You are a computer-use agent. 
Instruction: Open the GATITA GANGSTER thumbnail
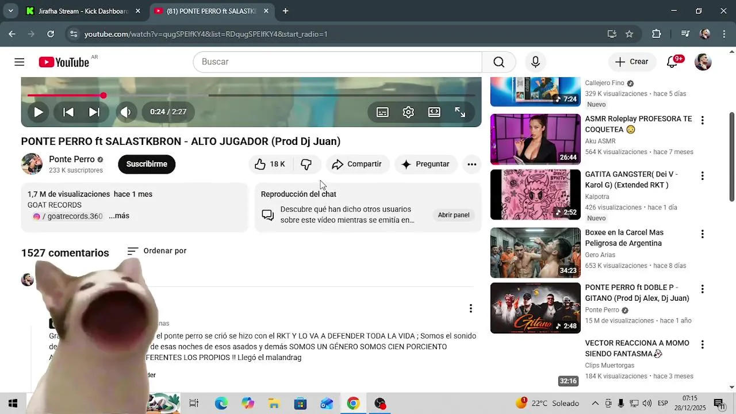535,194
